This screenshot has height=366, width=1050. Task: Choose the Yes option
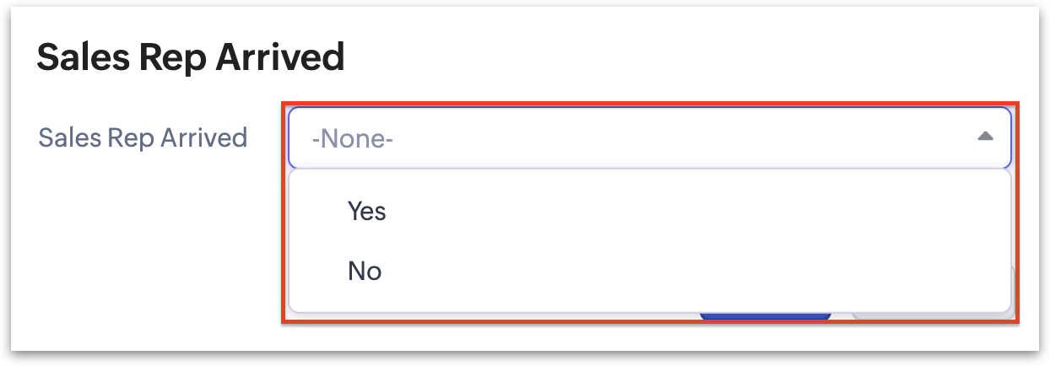point(366,211)
